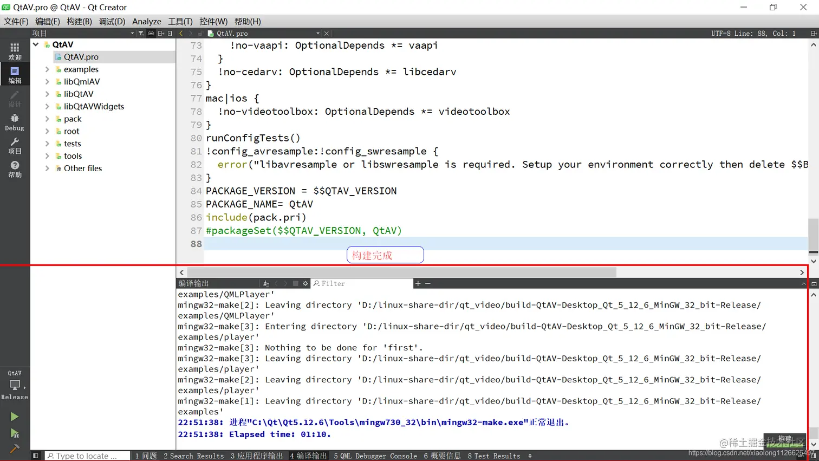Image resolution: width=819 pixels, height=461 pixels.
Task: Open the 编辑(E) menu
Action: tap(48, 22)
